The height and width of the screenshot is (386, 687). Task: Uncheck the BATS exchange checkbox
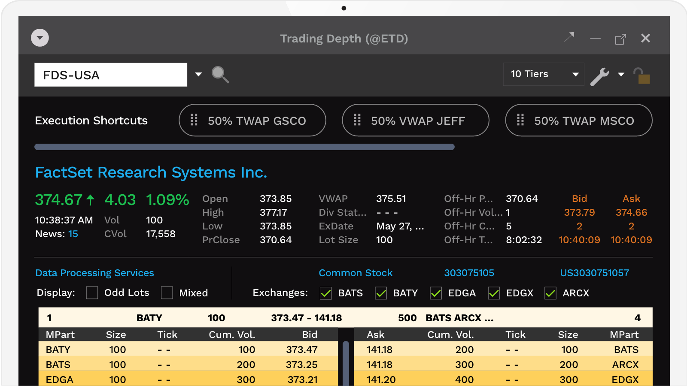pyautogui.click(x=326, y=293)
